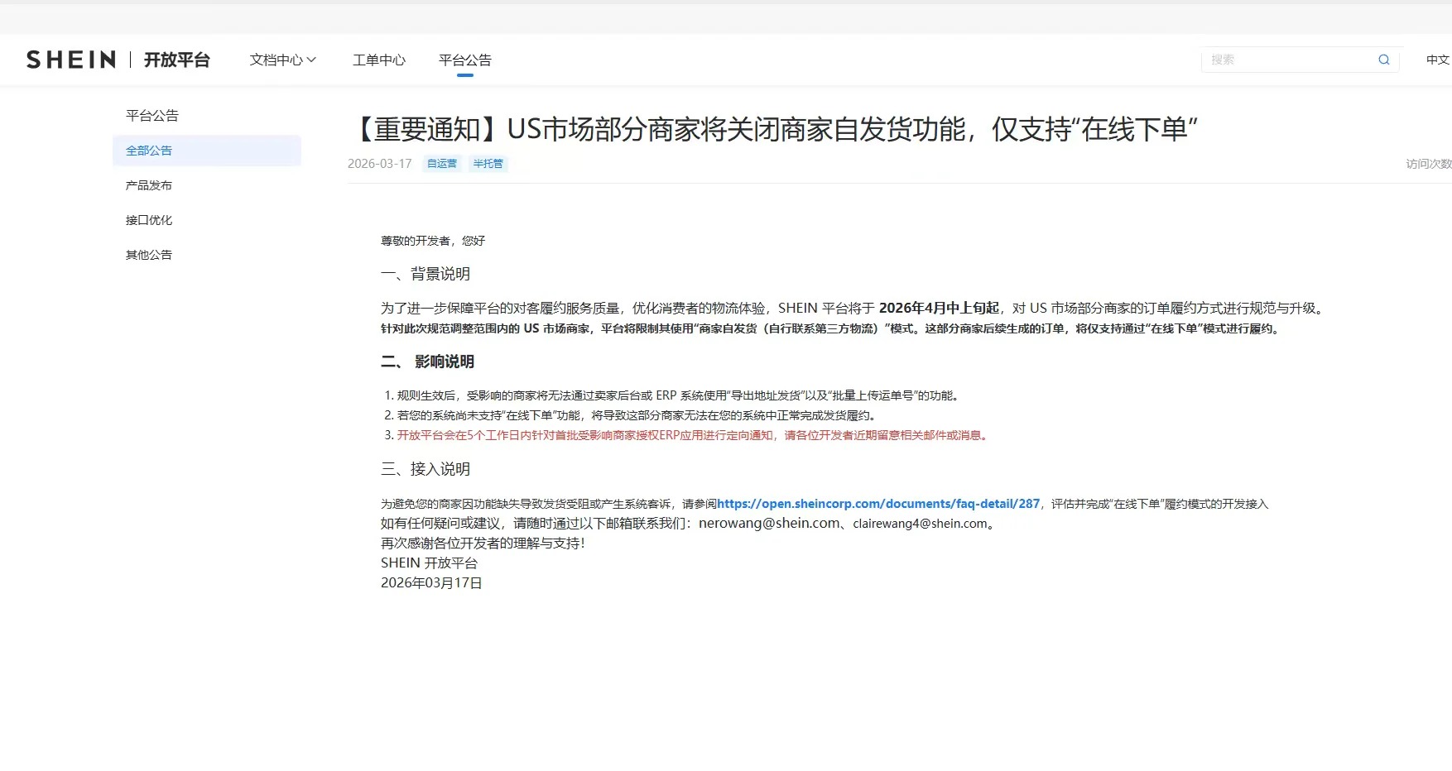Select the 平台公告 navigation tab
Image resolution: width=1452 pixels, height=771 pixels.
point(464,59)
